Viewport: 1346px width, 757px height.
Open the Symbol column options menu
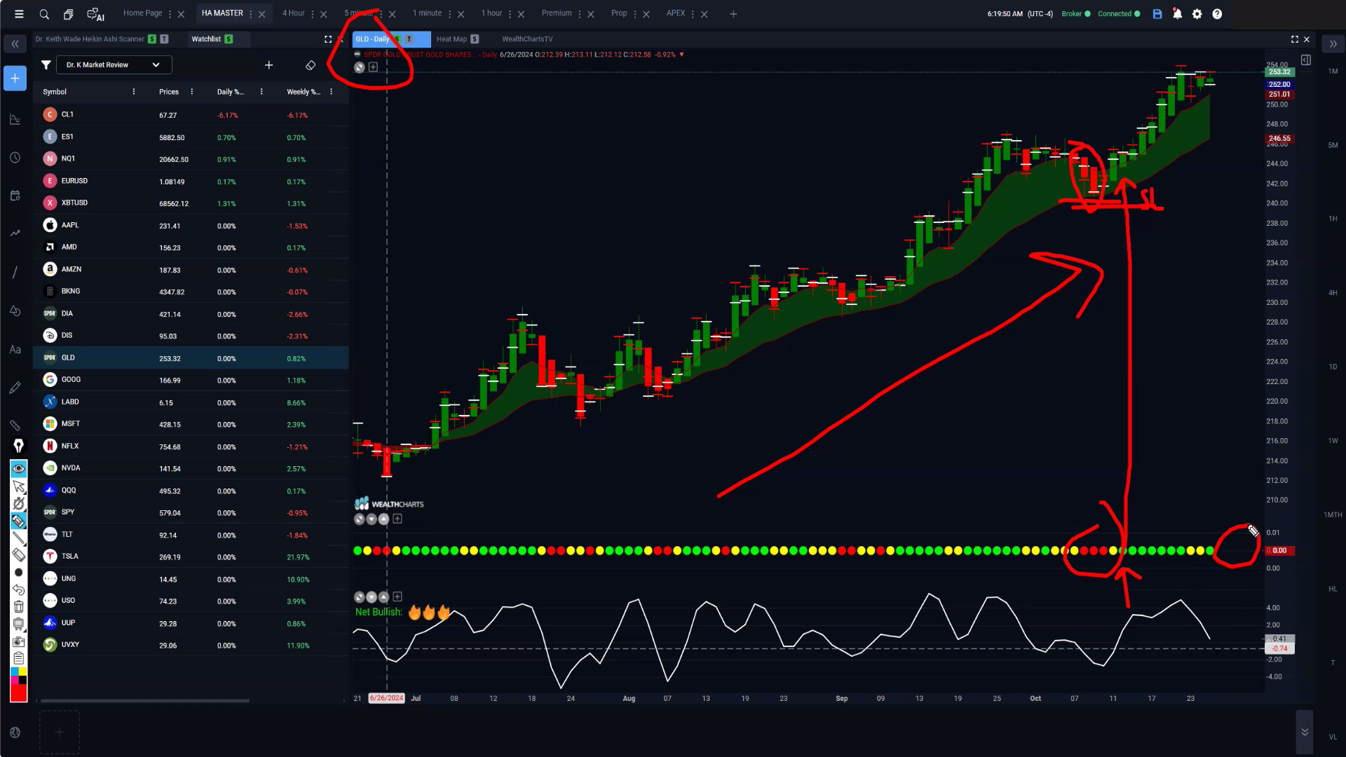point(134,92)
